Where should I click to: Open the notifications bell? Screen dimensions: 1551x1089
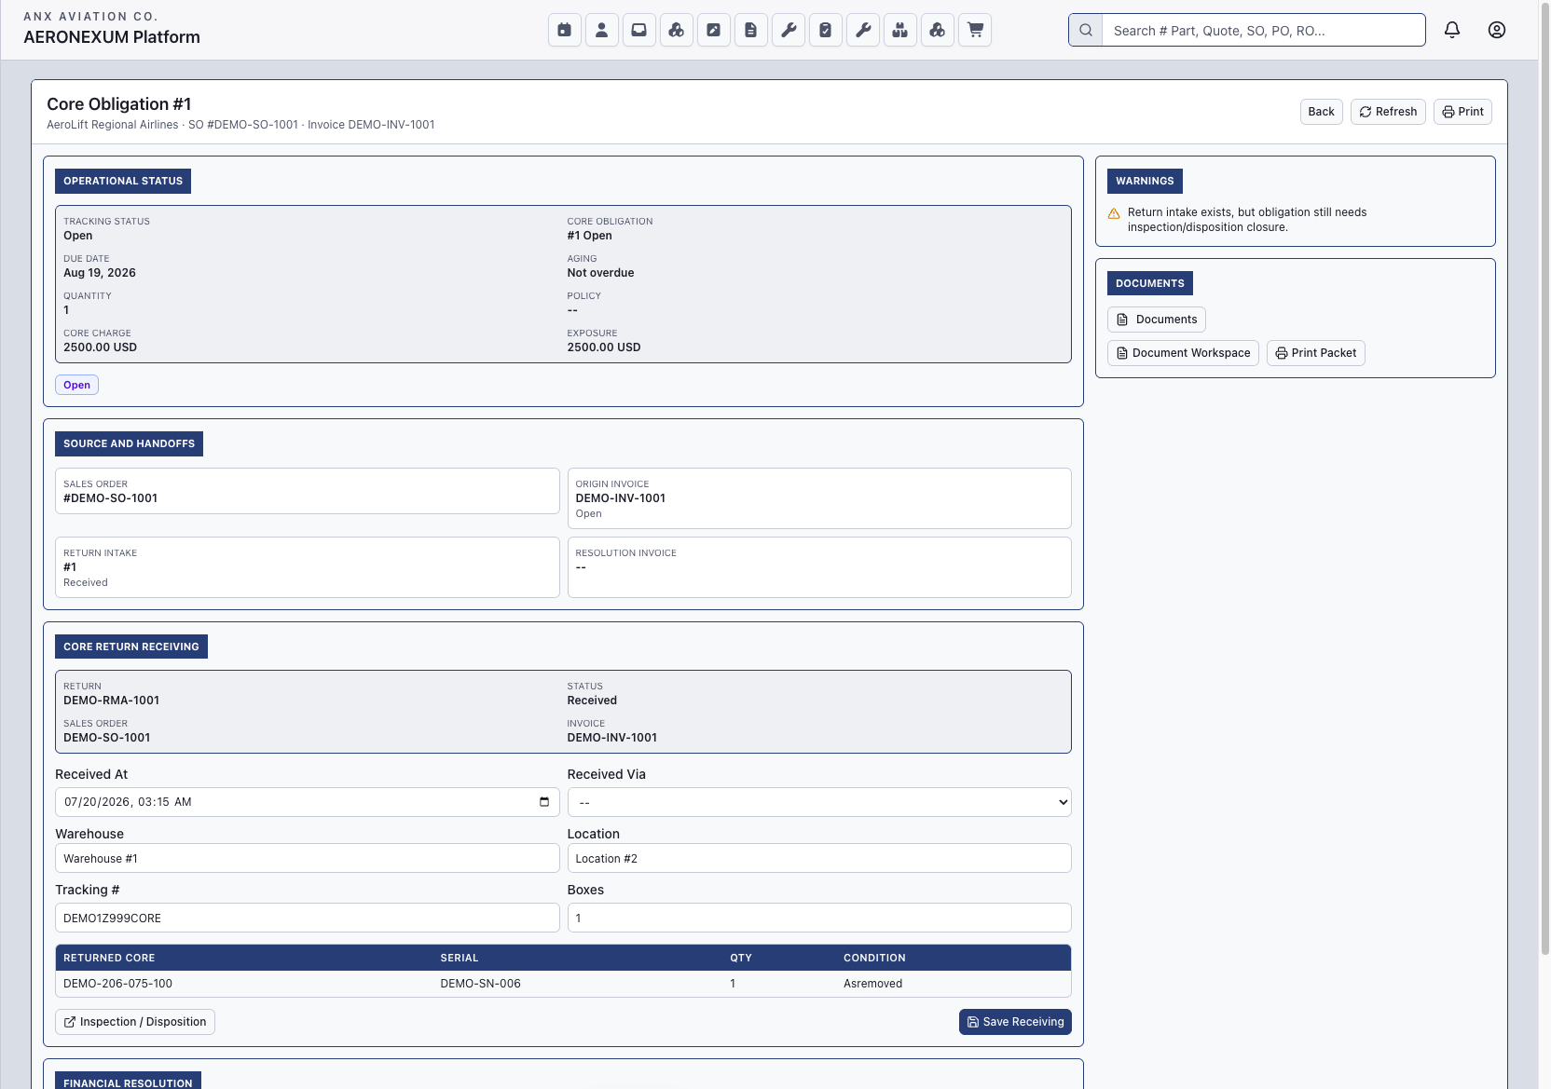pos(1452,30)
